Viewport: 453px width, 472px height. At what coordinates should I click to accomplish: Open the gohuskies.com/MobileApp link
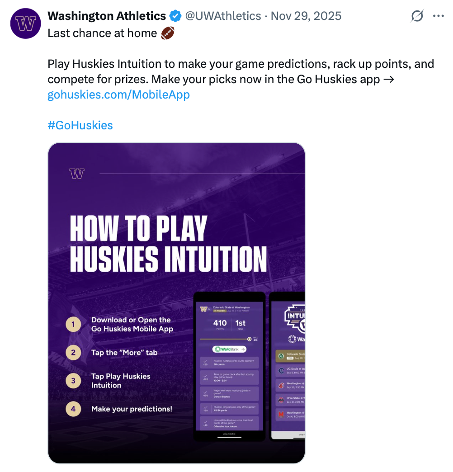[118, 95]
